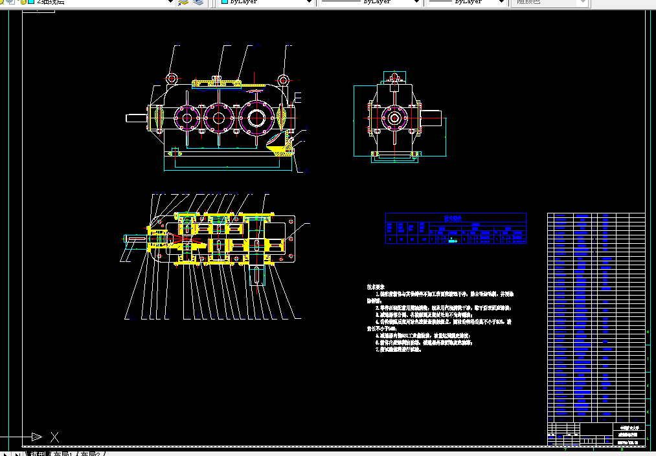
Task: Click the cyan layer color swatch beside 2细线层
Action: (x=31, y=2)
